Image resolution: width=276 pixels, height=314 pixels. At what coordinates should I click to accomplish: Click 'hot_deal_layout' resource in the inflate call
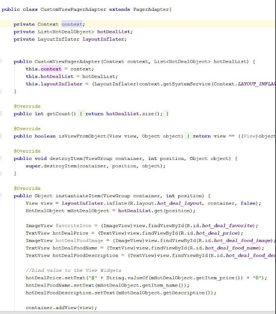179,203
